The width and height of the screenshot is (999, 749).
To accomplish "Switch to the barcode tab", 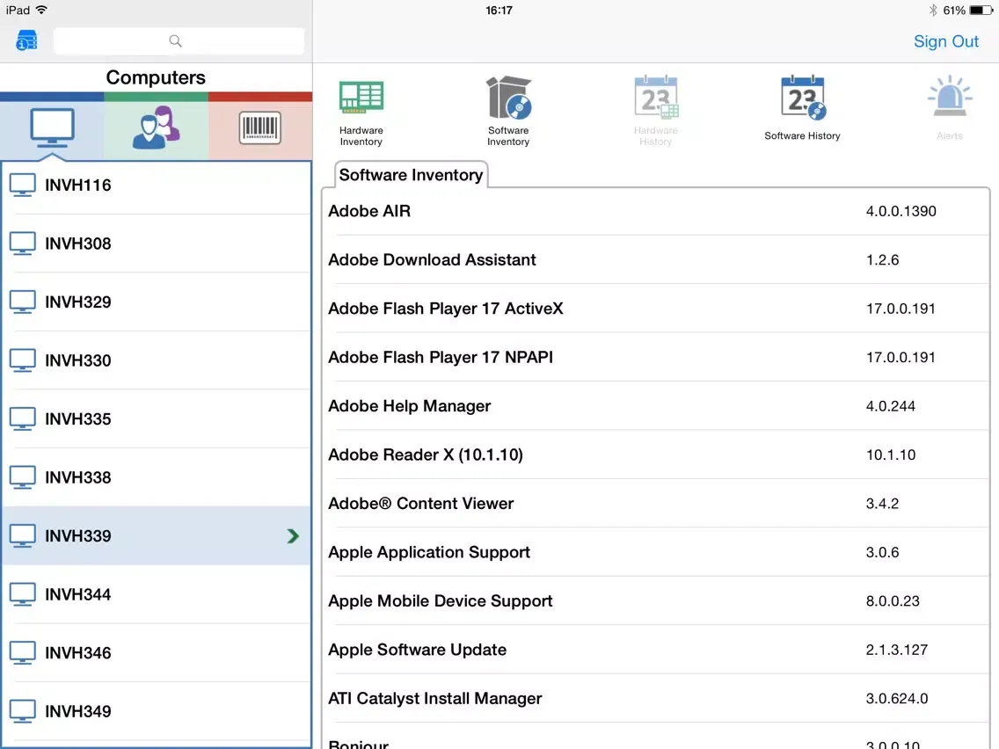I will 260,128.
